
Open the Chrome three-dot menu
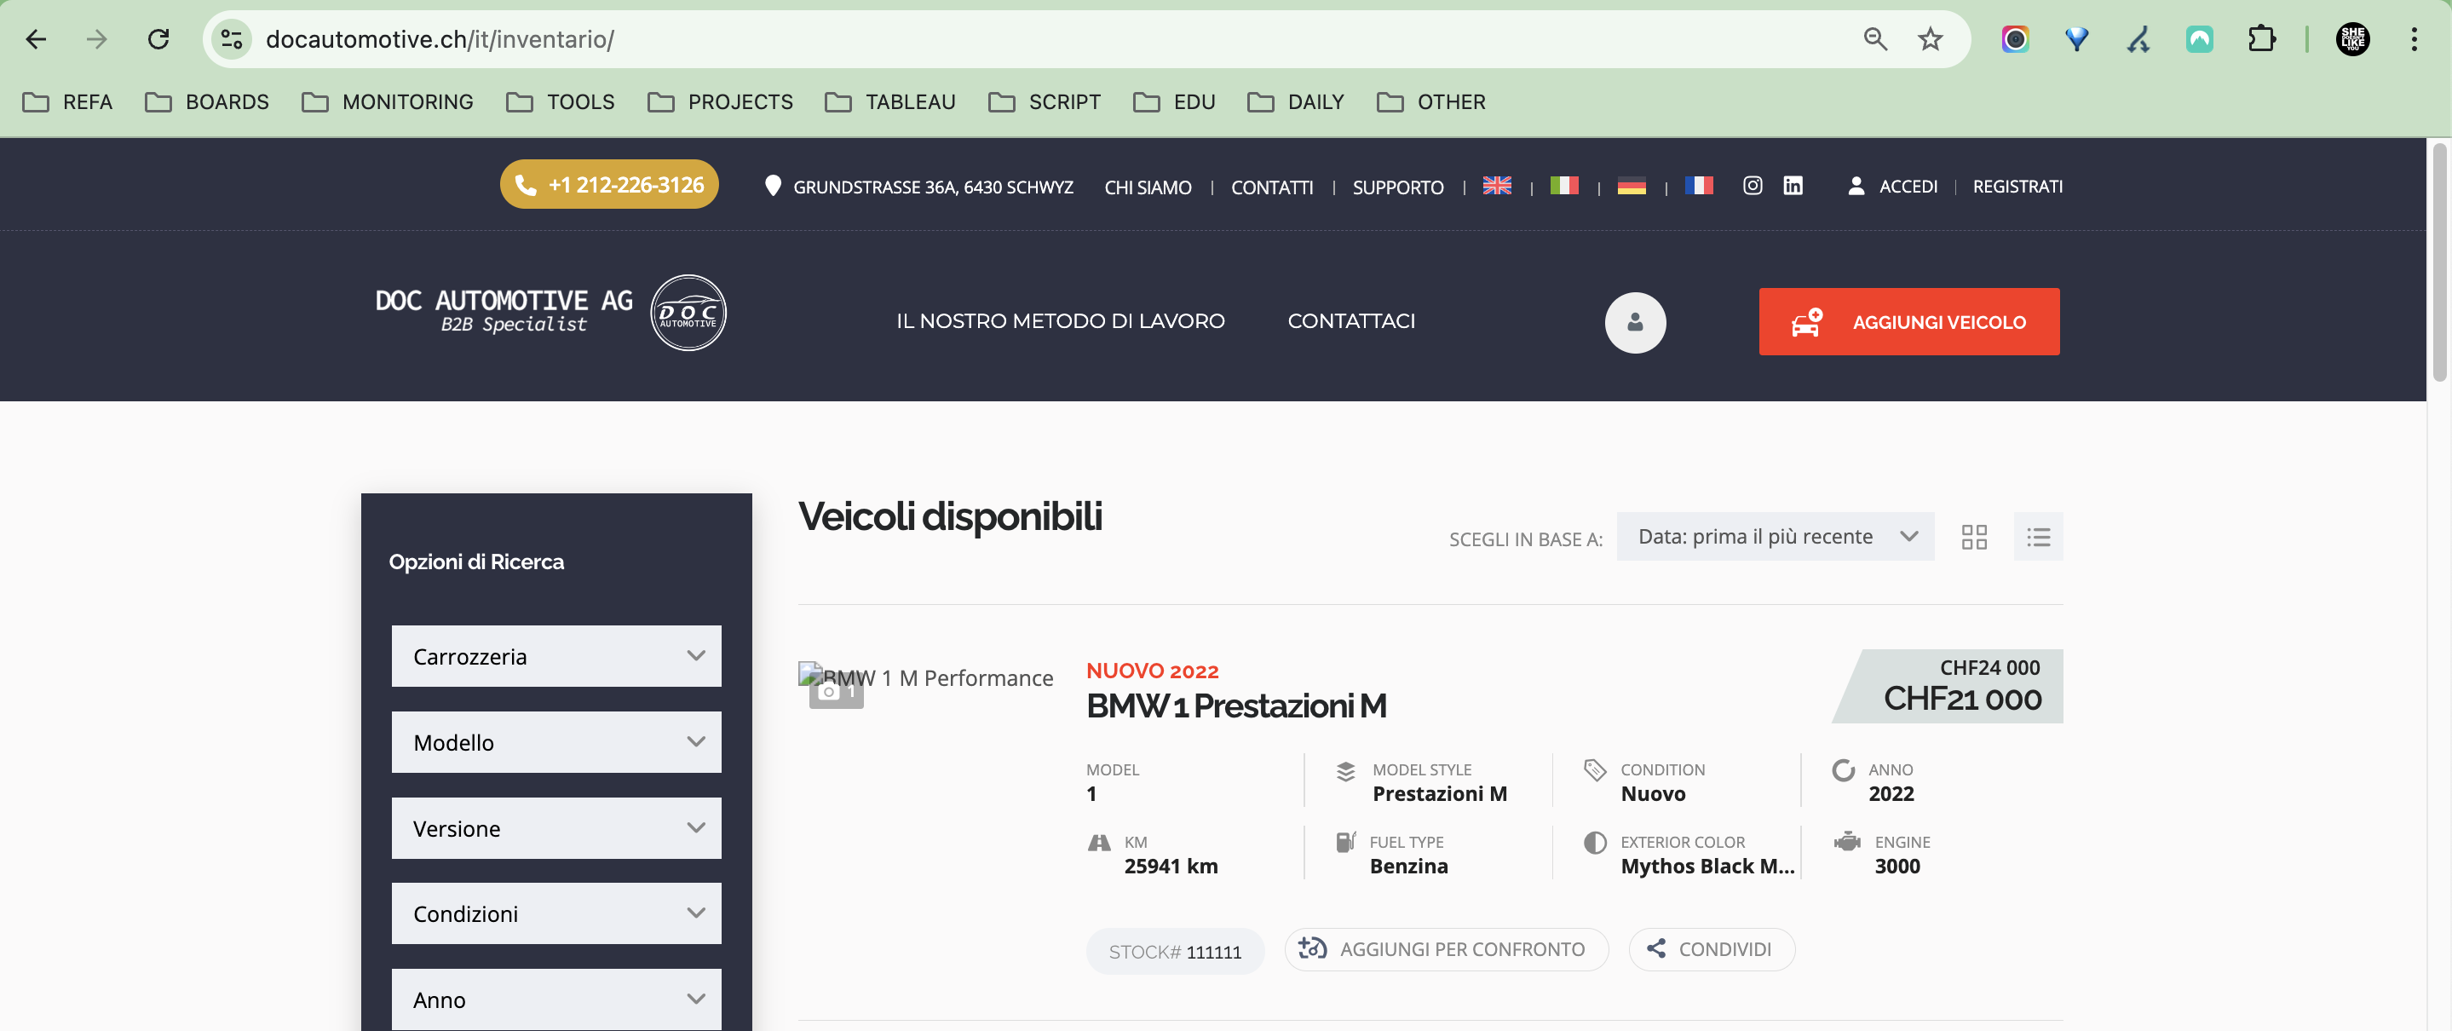(2414, 39)
